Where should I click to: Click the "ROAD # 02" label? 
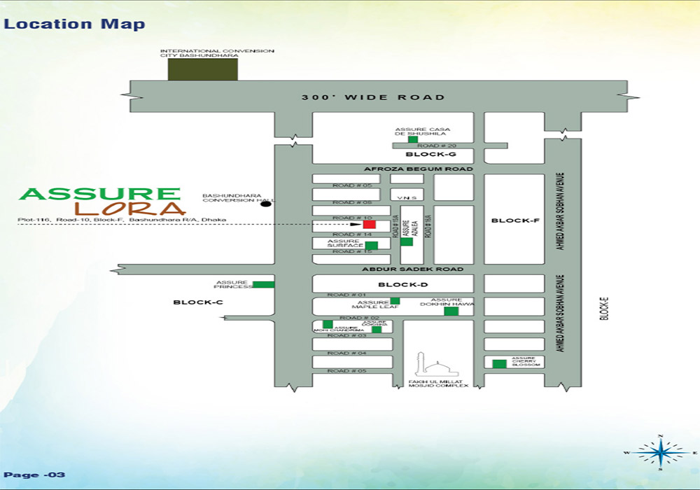point(359,318)
